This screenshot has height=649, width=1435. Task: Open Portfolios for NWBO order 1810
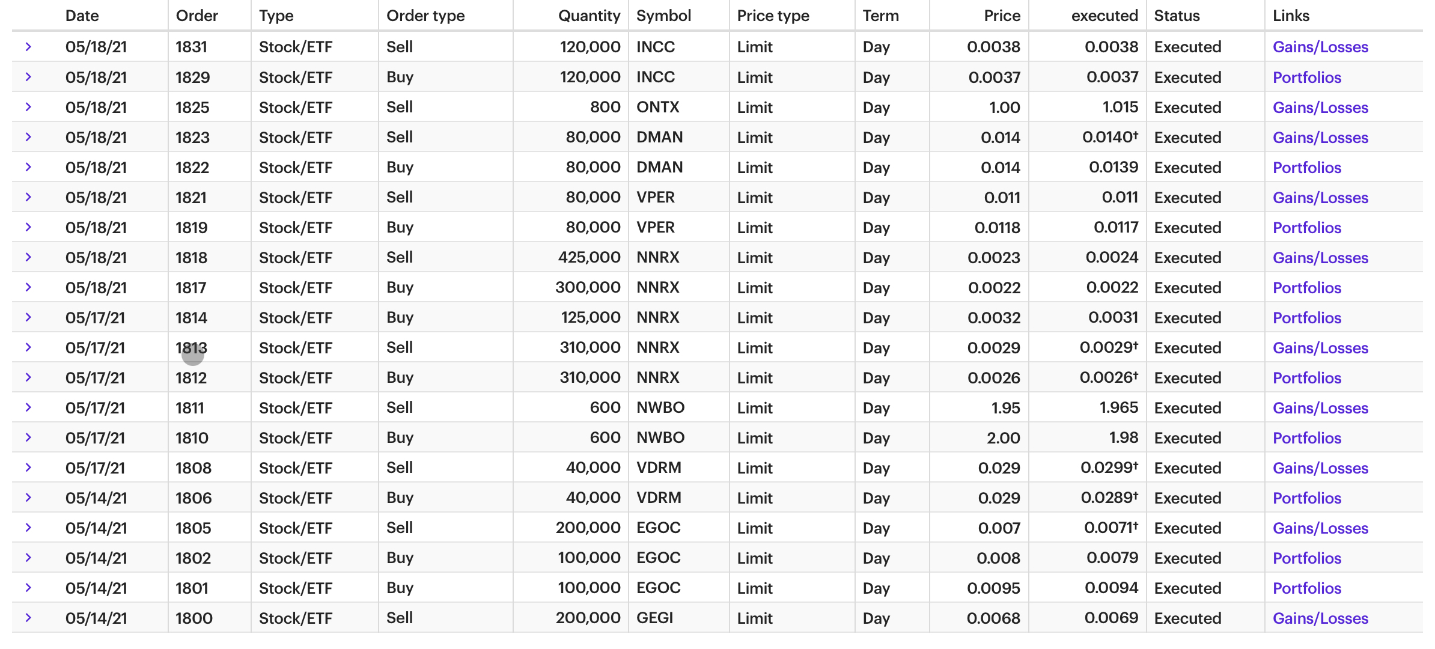[1307, 438]
